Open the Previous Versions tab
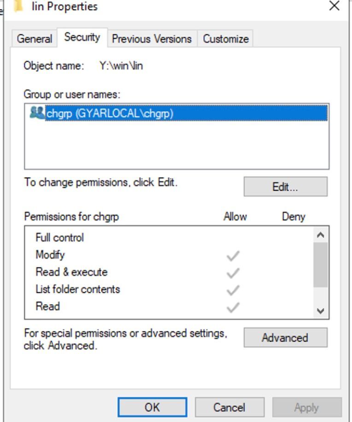Image resolution: width=352 pixels, height=422 pixels. click(x=153, y=39)
